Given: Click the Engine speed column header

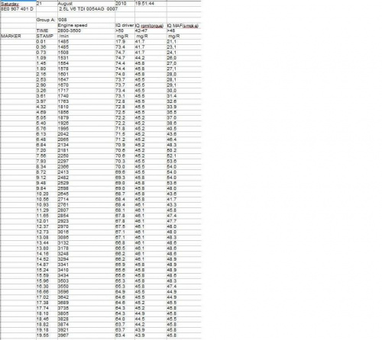Looking at the screenshot, I should point(86,25).
